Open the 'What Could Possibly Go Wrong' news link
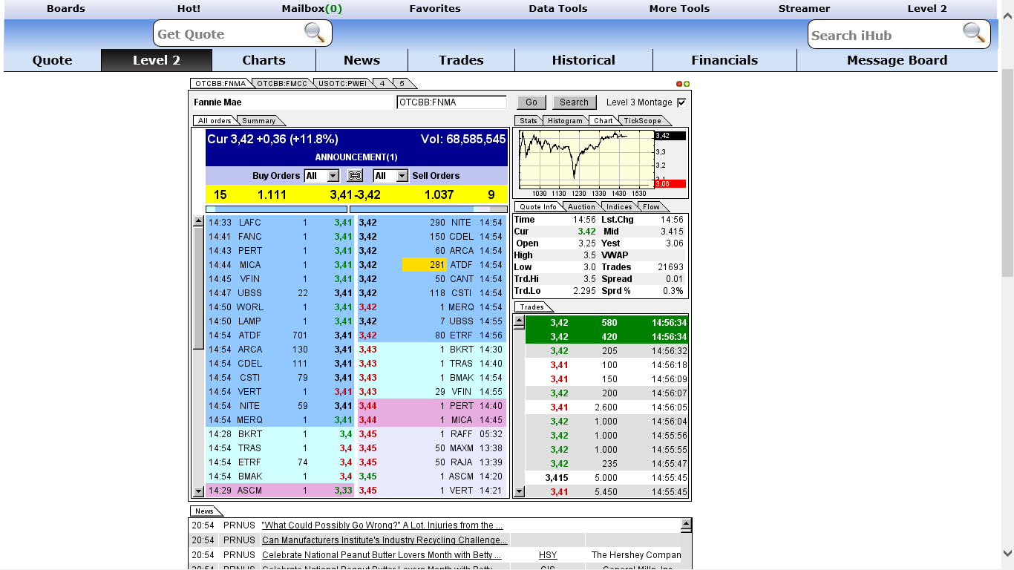Screen dimensions: 1014x570 pos(382,525)
